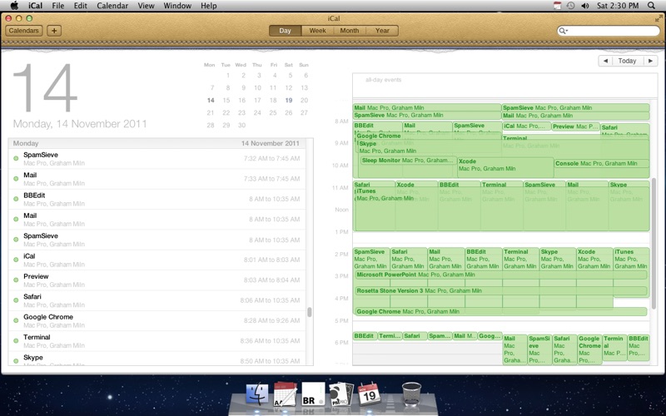Go to previous day arrow
This screenshot has height=416, width=666.
[x=605, y=61]
